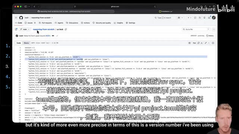
Task: Click the pencil edit file icon
Action: (206, 43)
